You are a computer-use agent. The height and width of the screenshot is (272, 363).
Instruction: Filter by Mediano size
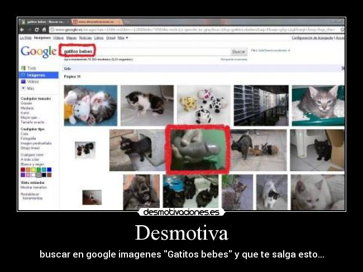(27, 108)
